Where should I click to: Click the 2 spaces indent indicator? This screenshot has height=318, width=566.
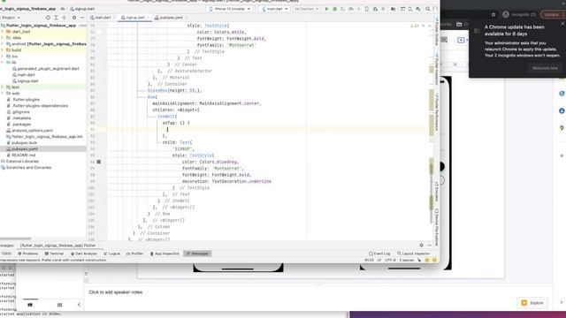(406, 260)
